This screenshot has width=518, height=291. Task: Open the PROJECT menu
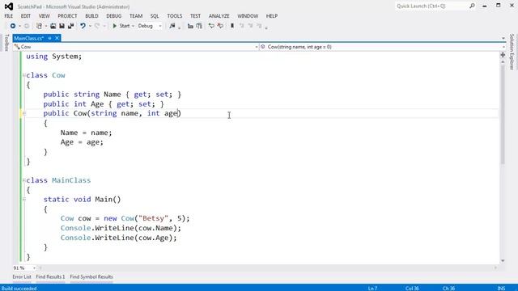click(67, 16)
